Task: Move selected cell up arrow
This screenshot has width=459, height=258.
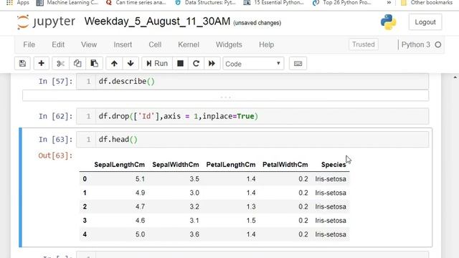Action: tap(114, 64)
